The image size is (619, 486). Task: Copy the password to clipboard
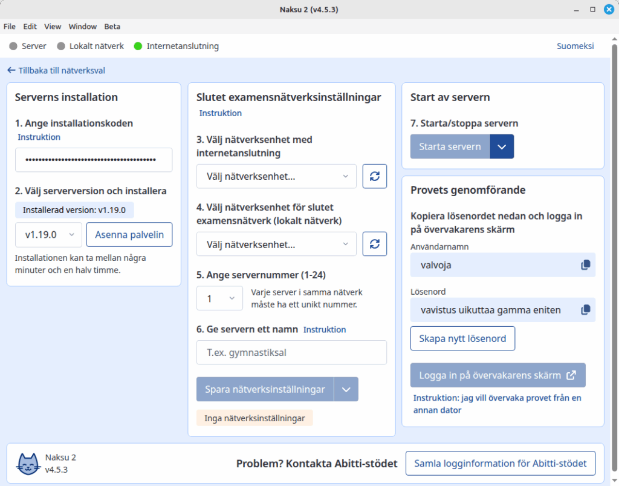pos(585,309)
